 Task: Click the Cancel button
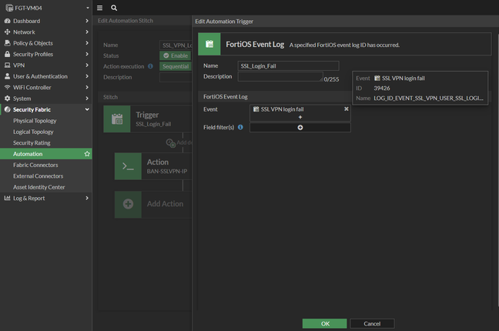[x=372, y=323]
